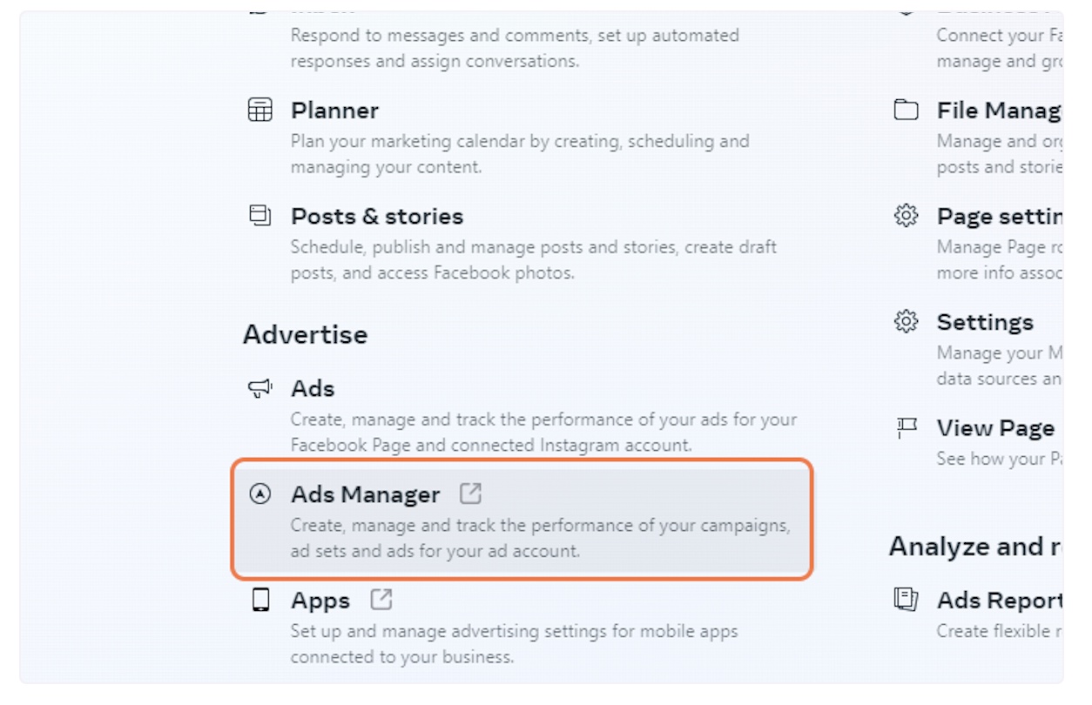Click the Settings gear icon

click(907, 322)
